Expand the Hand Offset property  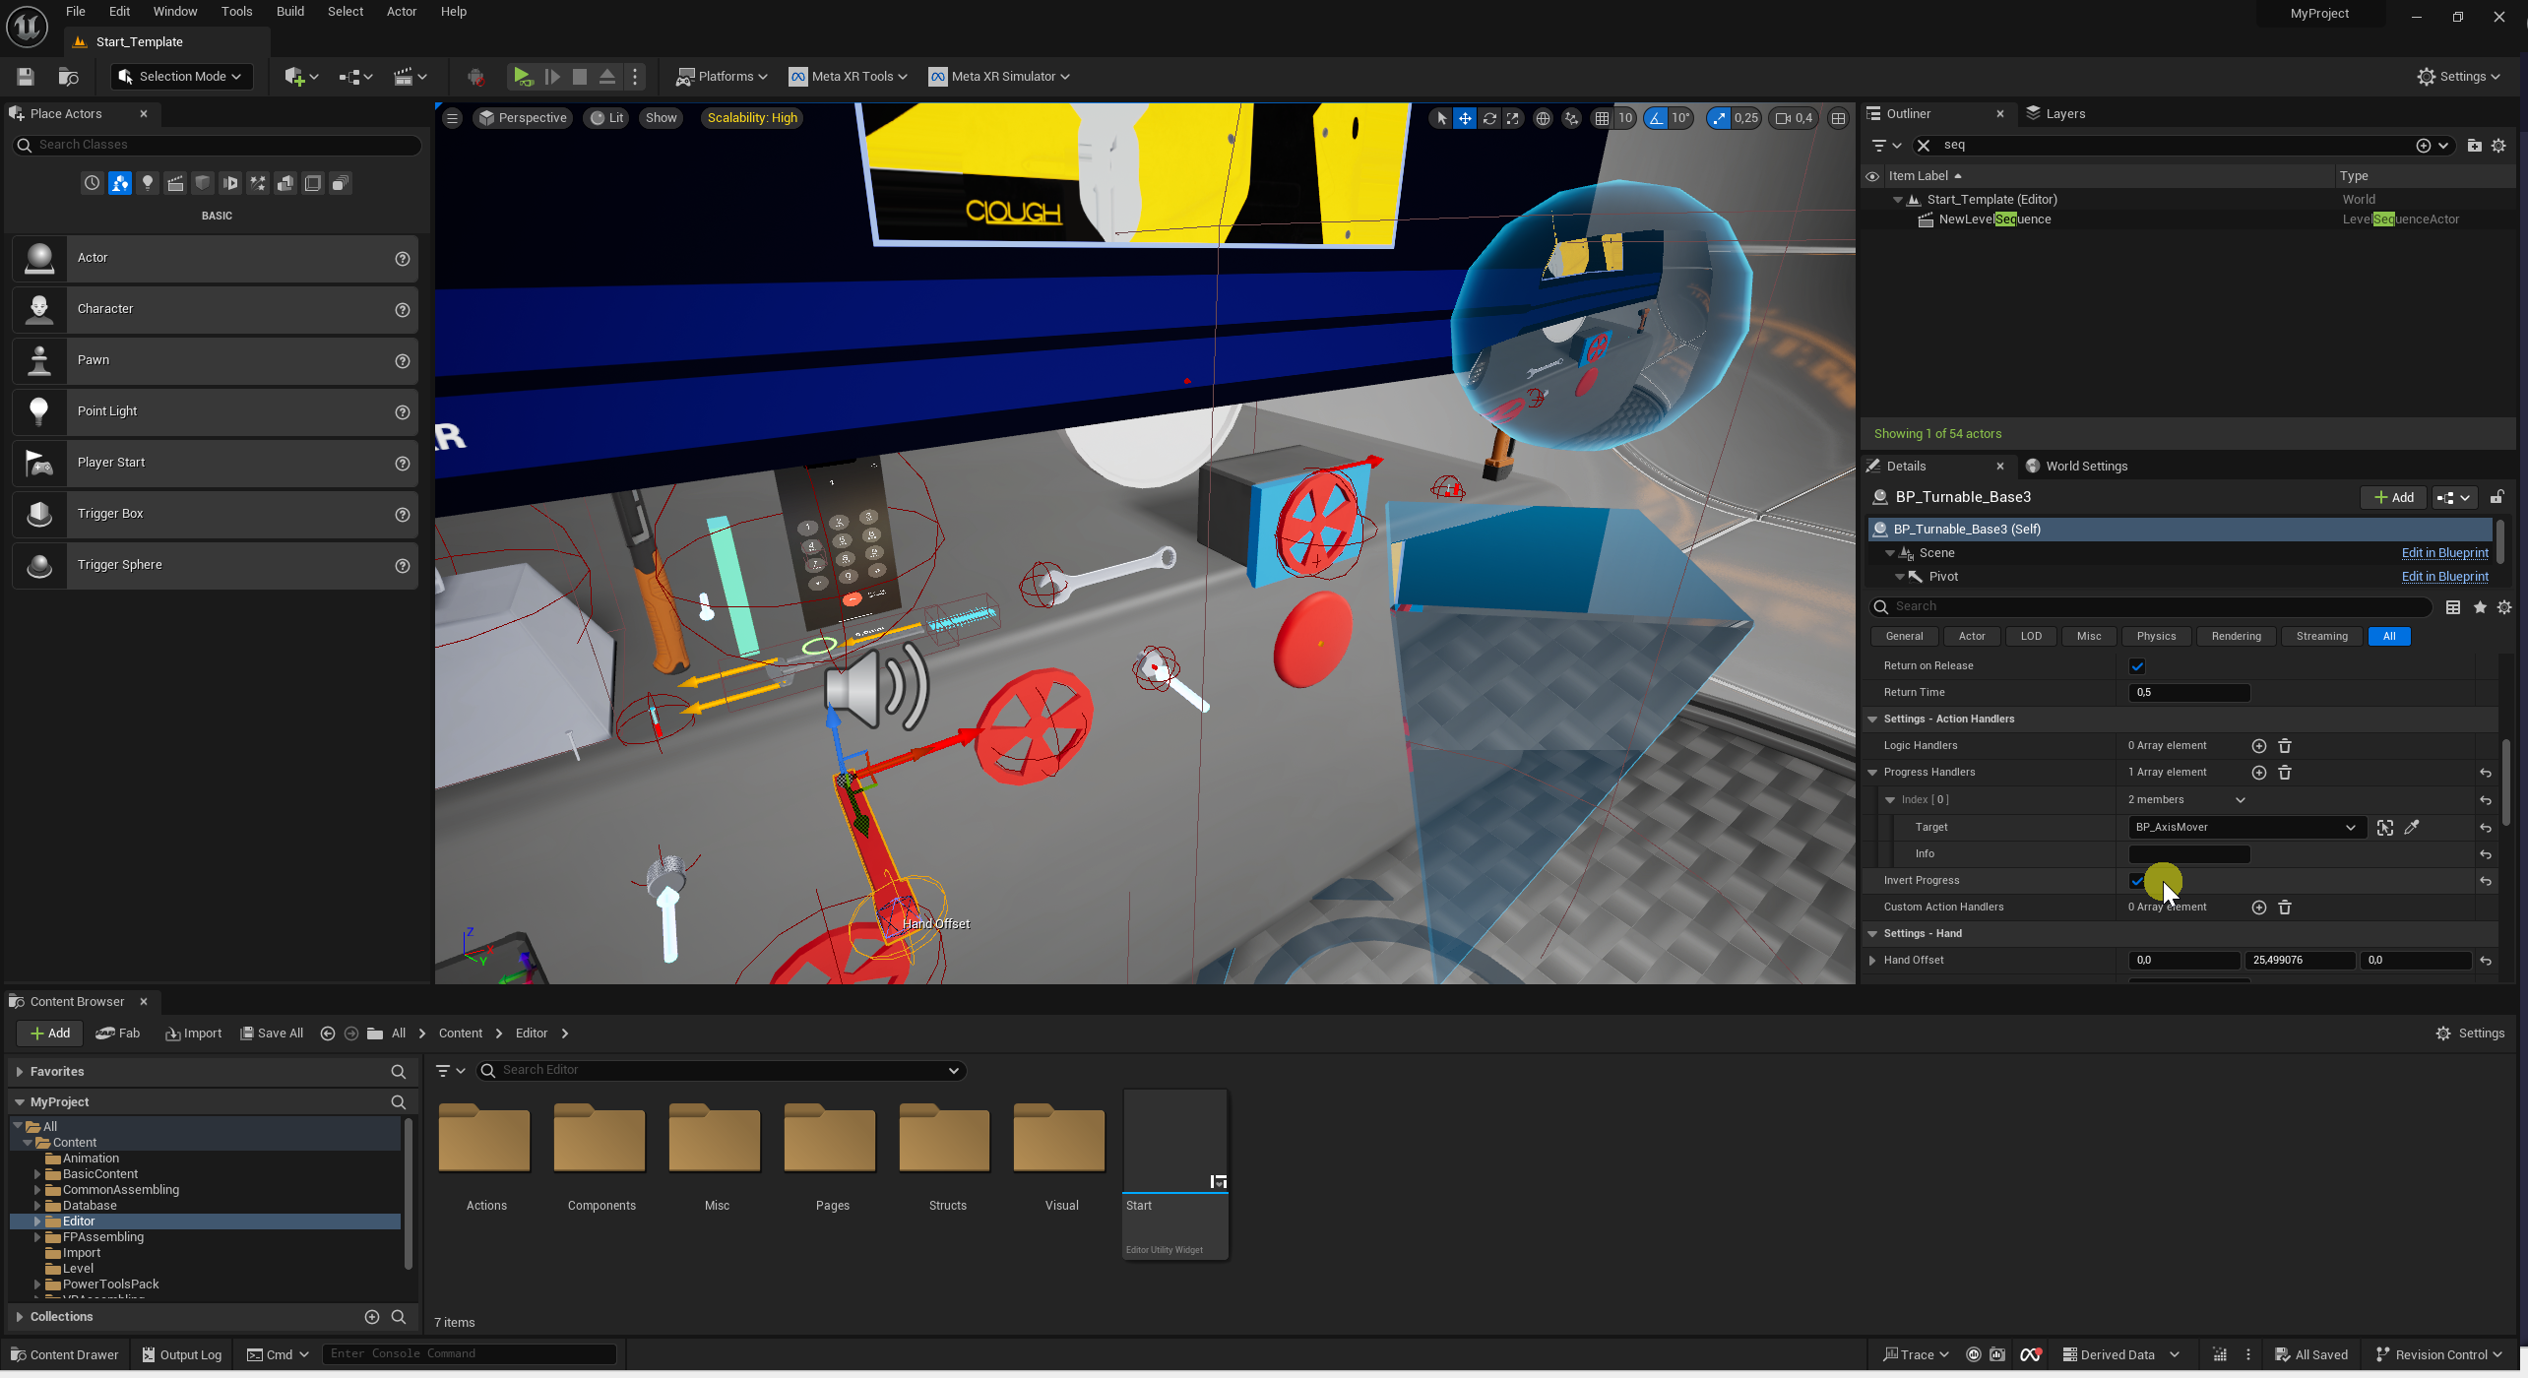pos(1872,961)
